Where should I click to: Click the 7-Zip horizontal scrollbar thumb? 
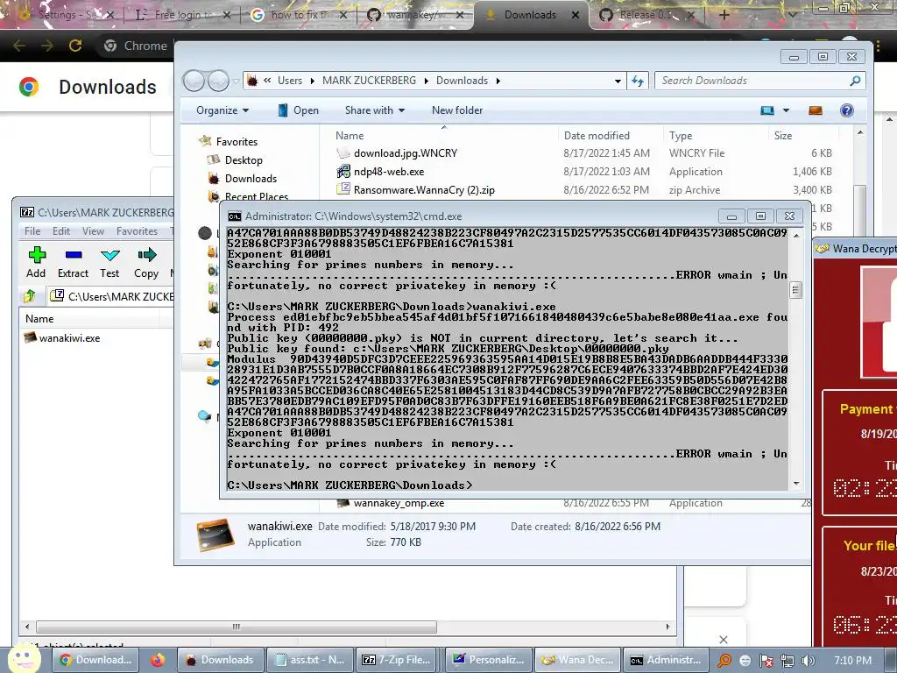point(237,627)
